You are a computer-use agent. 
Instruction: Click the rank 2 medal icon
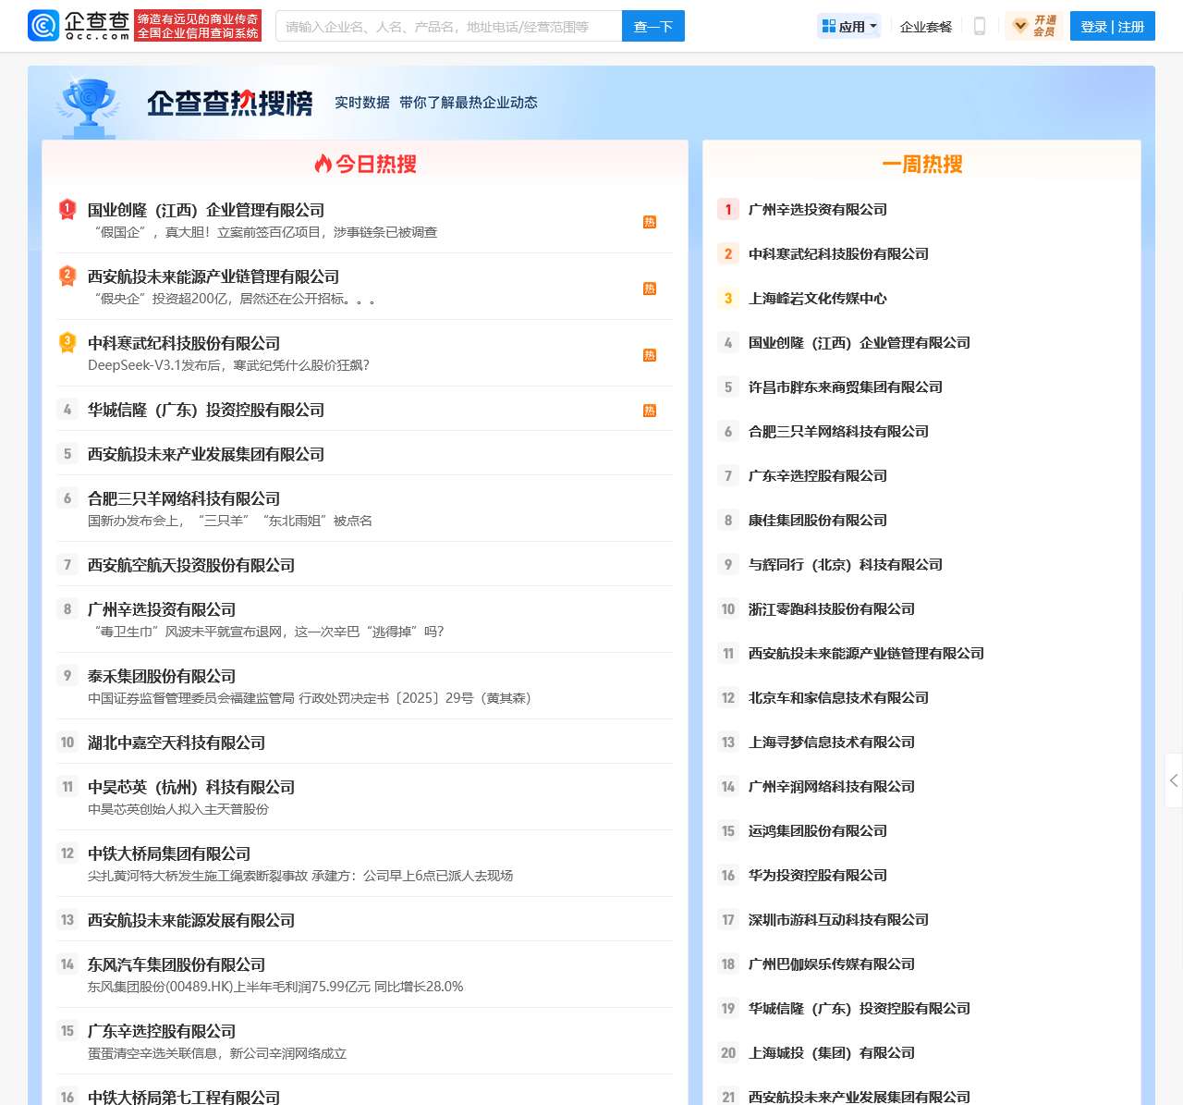66,276
